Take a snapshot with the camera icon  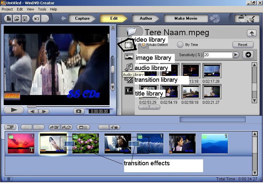pos(79,111)
